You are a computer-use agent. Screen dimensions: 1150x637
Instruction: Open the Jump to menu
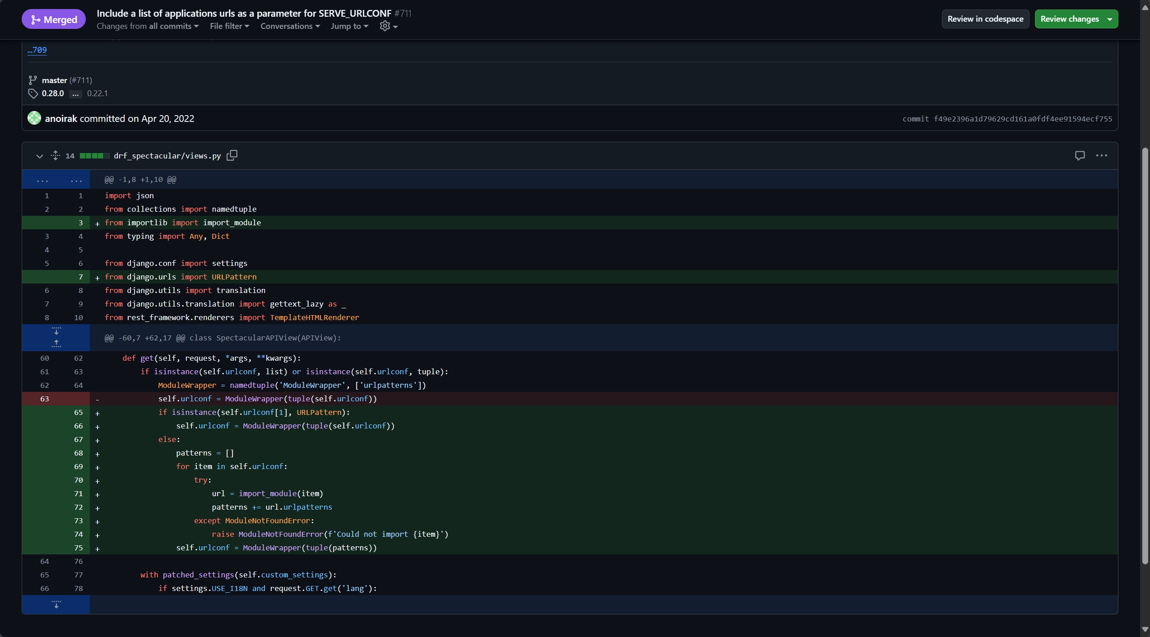349,26
